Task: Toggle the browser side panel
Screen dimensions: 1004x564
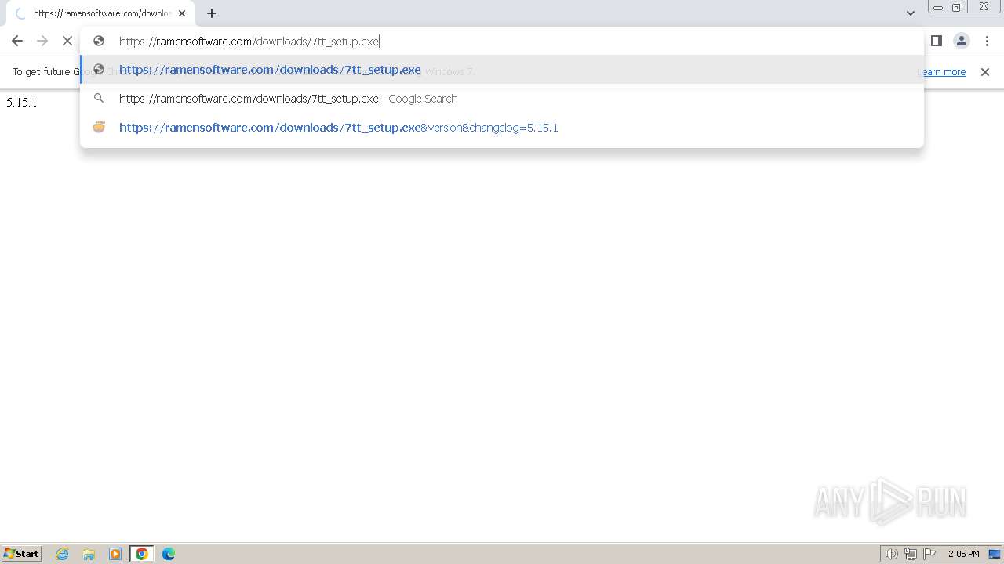Action: pos(936,41)
